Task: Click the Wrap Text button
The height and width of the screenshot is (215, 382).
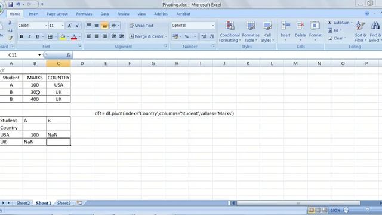Action: point(141,26)
